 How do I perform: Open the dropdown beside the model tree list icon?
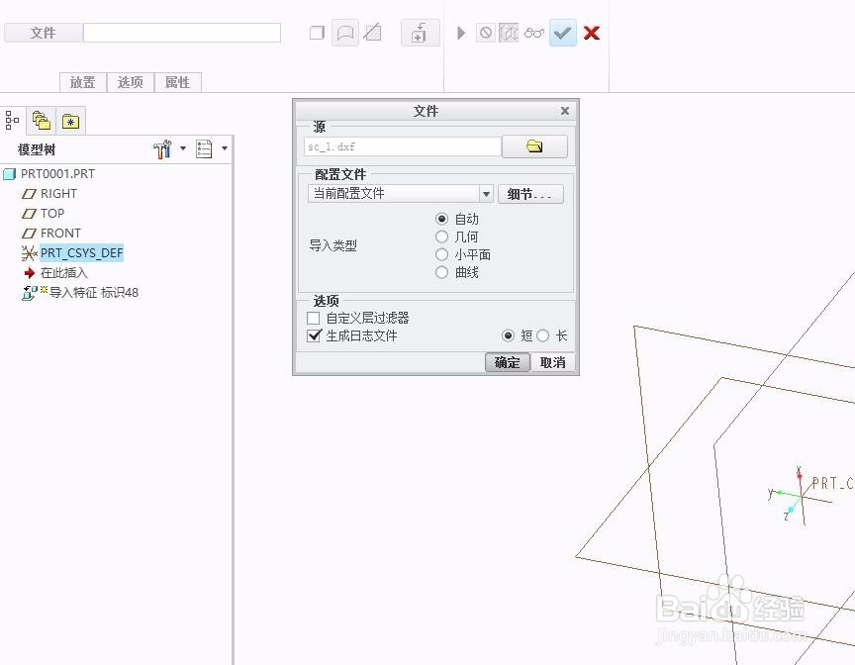click(225, 147)
